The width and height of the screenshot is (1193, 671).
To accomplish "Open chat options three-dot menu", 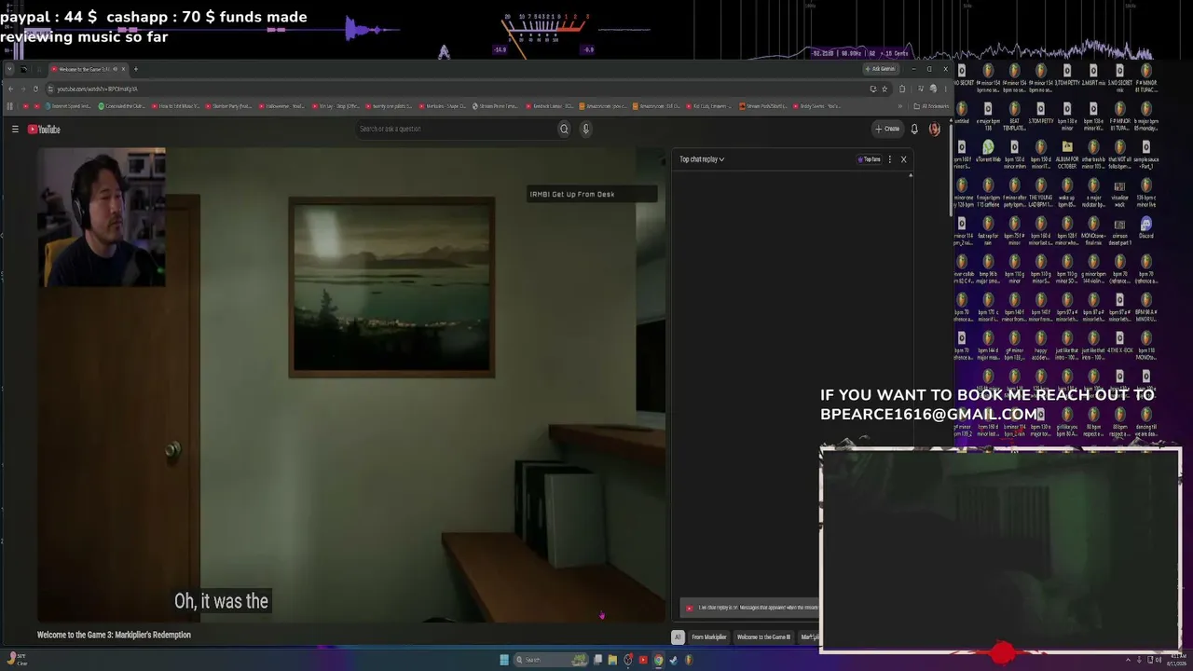I will pos(890,159).
